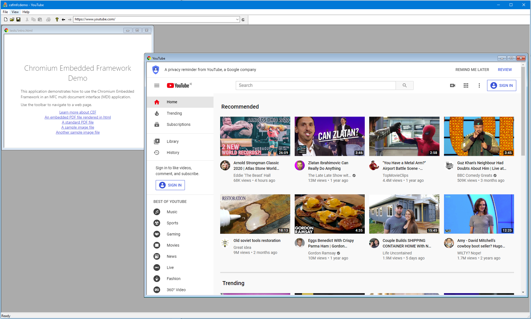
Task: Open the Movies category
Action: point(180,245)
